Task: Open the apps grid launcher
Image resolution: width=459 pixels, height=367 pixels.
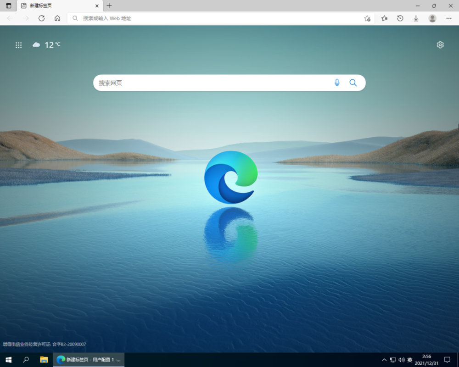Action: click(x=18, y=45)
